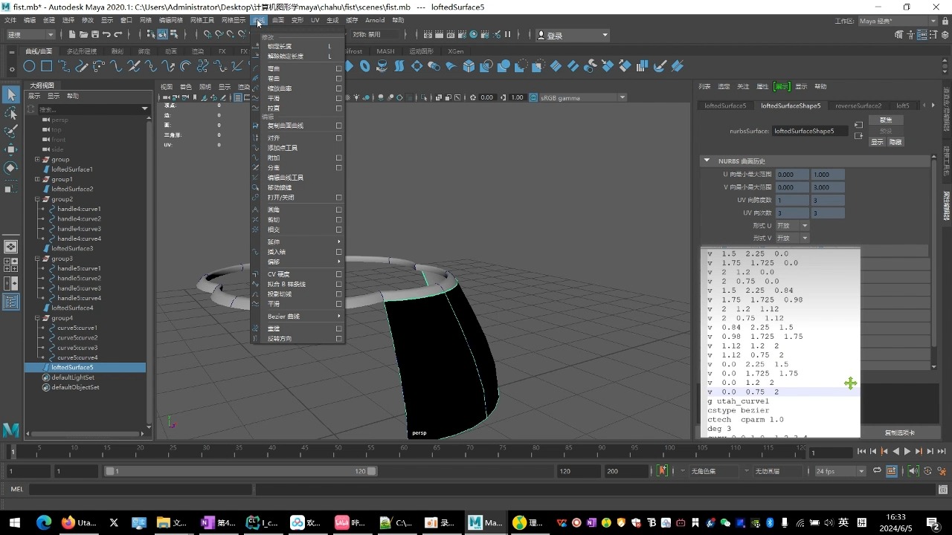Choose the Paint selection tool
The height and width of the screenshot is (535, 952).
pyautogui.click(x=10, y=132)
